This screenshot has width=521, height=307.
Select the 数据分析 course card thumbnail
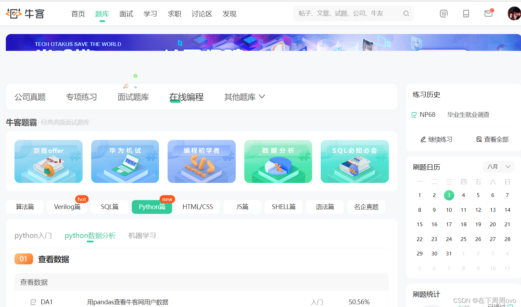278,161
